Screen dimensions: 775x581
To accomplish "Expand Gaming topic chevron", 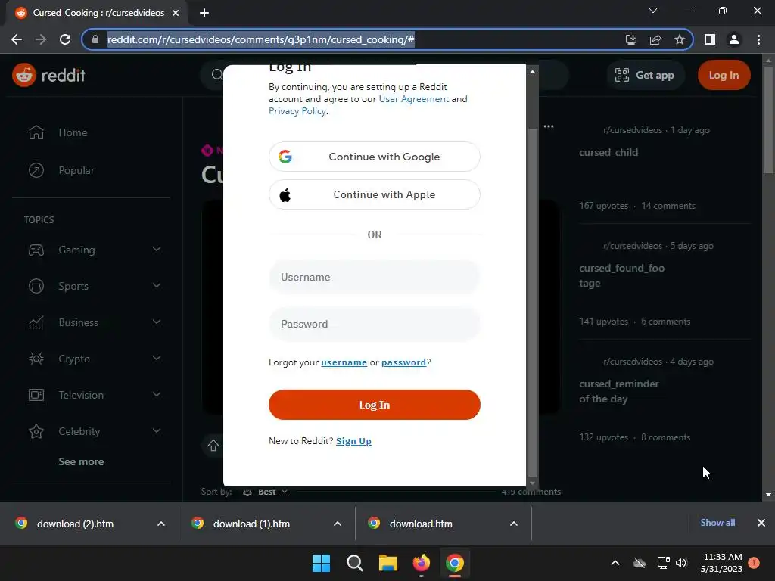I will tap(157, 250).
